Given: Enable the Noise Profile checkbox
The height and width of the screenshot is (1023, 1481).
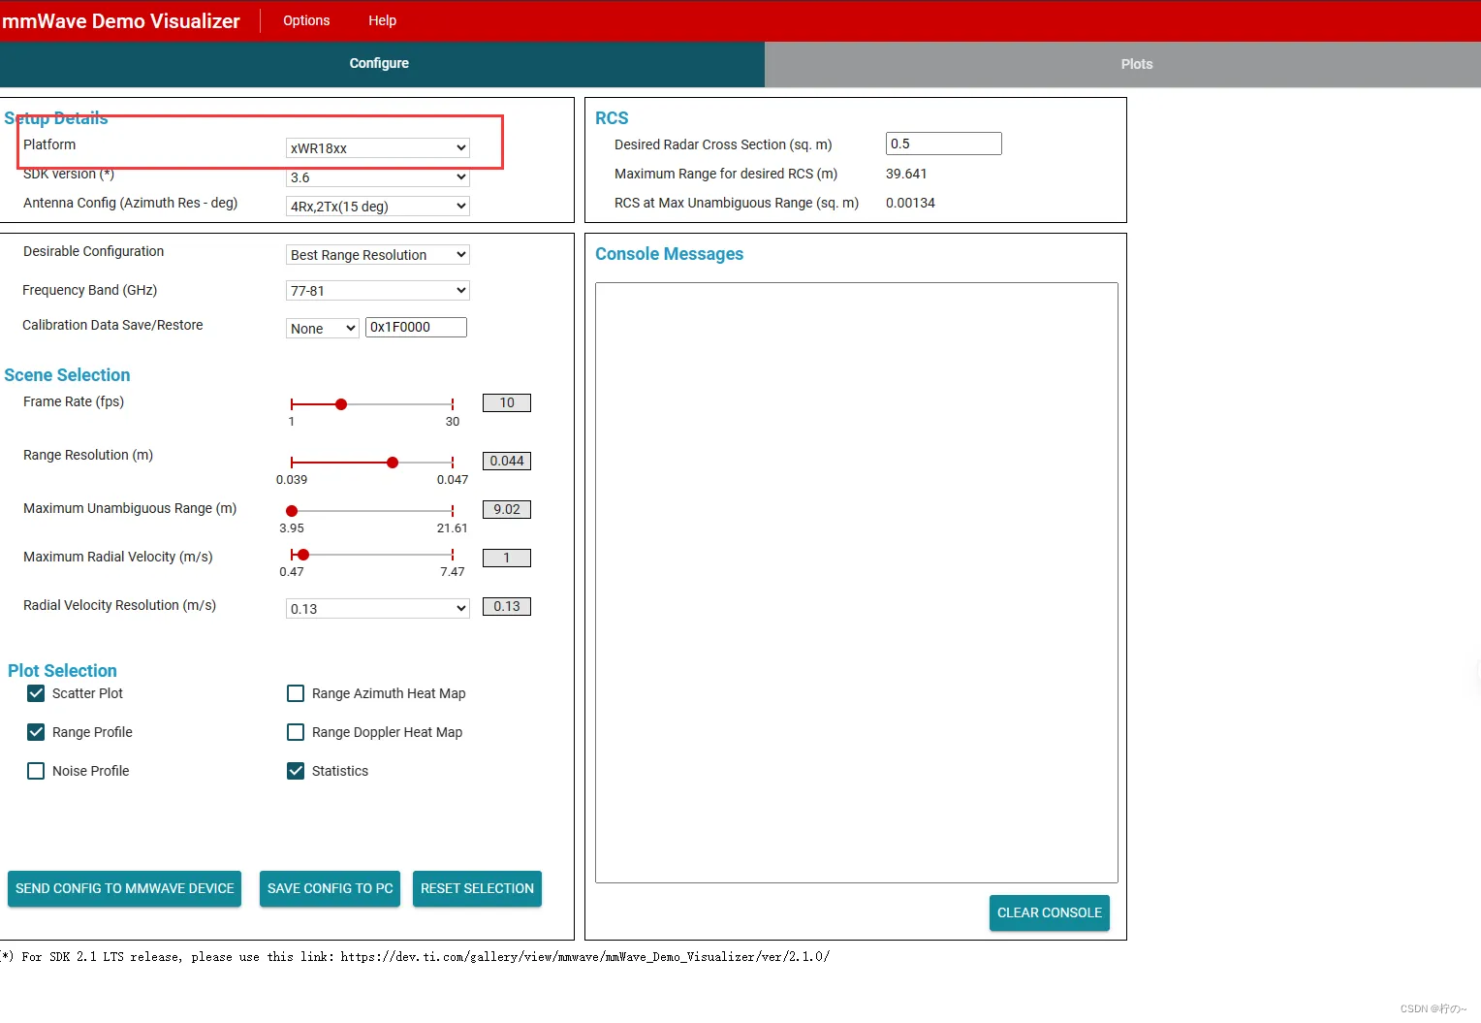Looking at the screenshot, I should coord(36,771).
